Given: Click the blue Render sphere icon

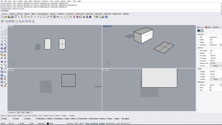Looking at the screenshot, I should click(x=90, y=17).
